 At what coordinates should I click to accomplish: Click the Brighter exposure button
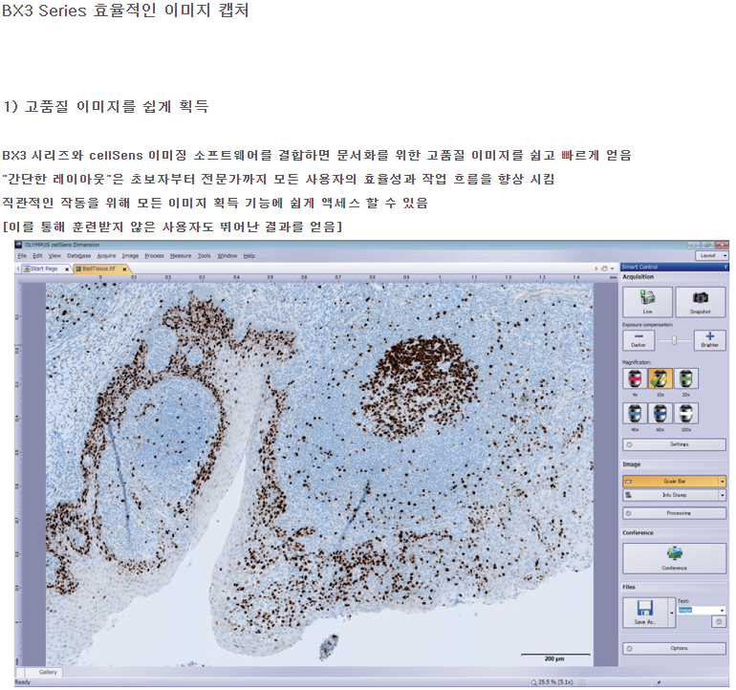point(708,339)
